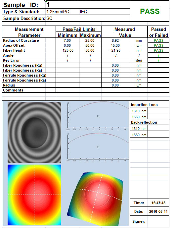The width and height of the screenshot is (172, 231).
Task: Click the large green PASS result cell
Action: [150, 11]
